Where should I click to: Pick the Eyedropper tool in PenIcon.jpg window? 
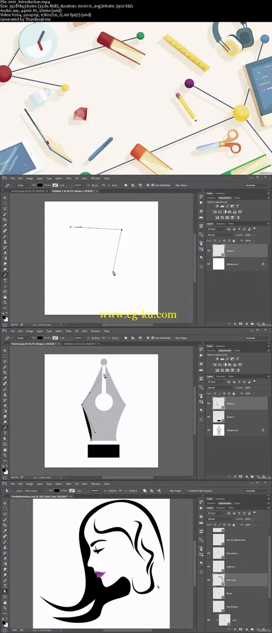pyautogui.click(x=5, y=378)
